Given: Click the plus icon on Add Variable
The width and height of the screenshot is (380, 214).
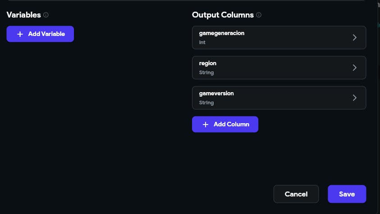Looking at the screenshot, I should (x=20, y=34).
